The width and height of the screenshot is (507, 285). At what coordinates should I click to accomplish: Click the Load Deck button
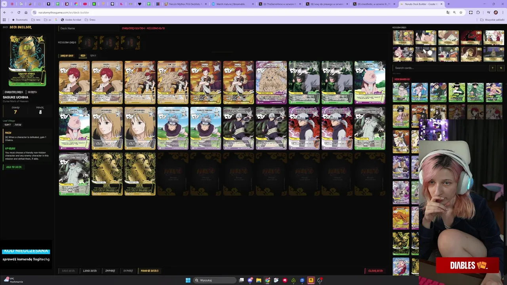[90, 271]
